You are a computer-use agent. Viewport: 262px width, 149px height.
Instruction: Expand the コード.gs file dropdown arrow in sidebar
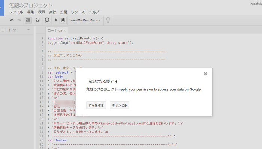coord(28,30)
